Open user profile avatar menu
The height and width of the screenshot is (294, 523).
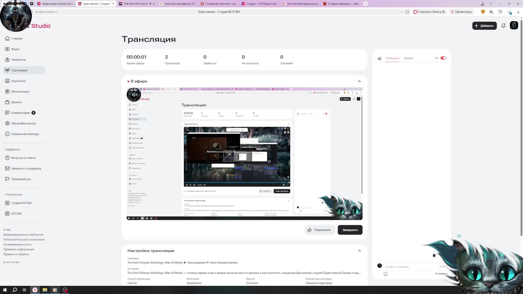(x=514, y=26)
